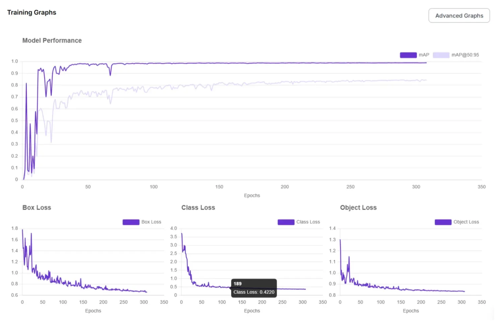Open the Advanced Graphs view
This screenshot has width=497, height=322.
pyautogui.click(x=459, y=16)
